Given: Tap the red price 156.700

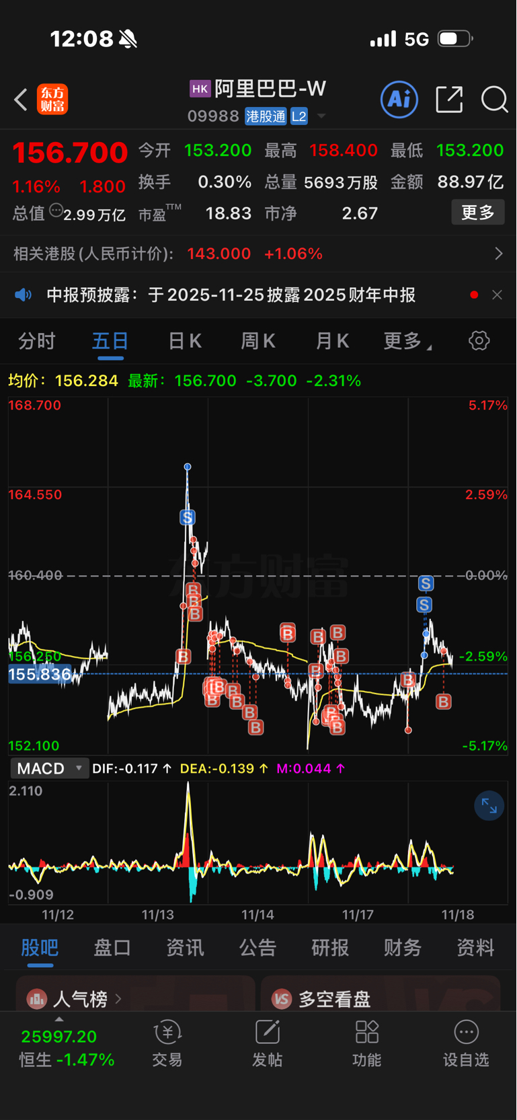Looking at the screenshot, I should [x=70, y=153].
